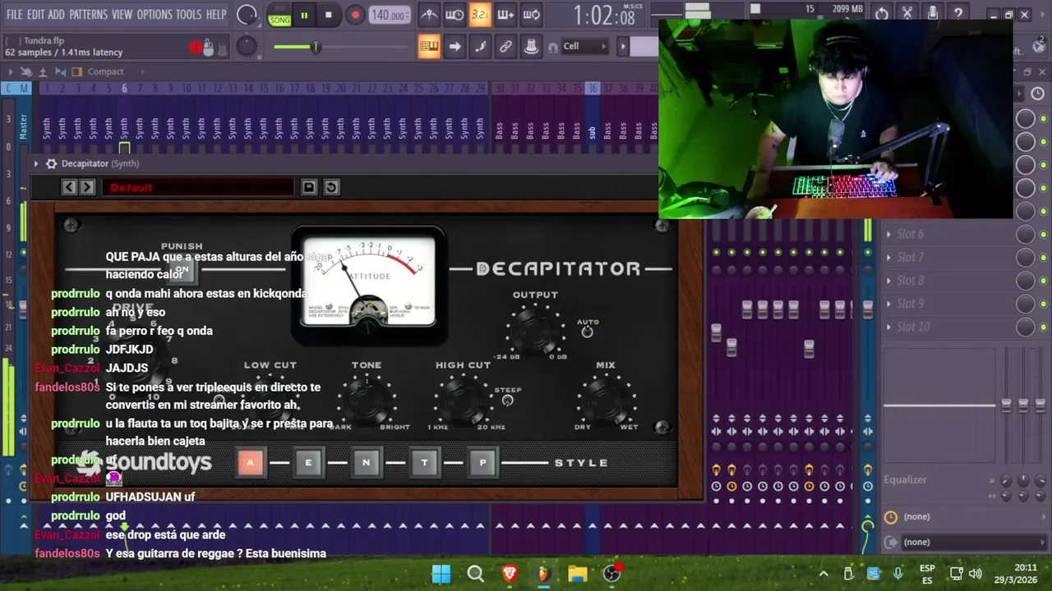
Task: Expand mixer Slot 10 arrow
Action: coord(888,327)
